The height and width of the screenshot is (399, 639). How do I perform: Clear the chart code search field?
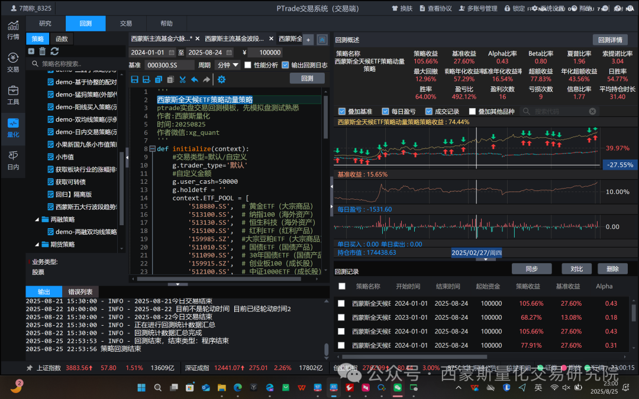[x=592, y=111]
